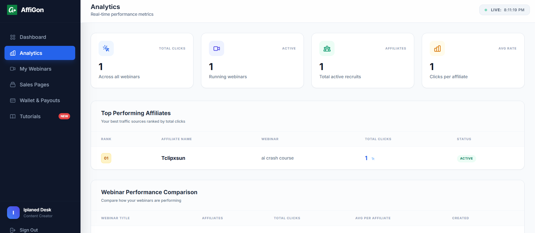Click the ACTIVE status badge
The image size is (535, 233).
click(x=466, y=158)
